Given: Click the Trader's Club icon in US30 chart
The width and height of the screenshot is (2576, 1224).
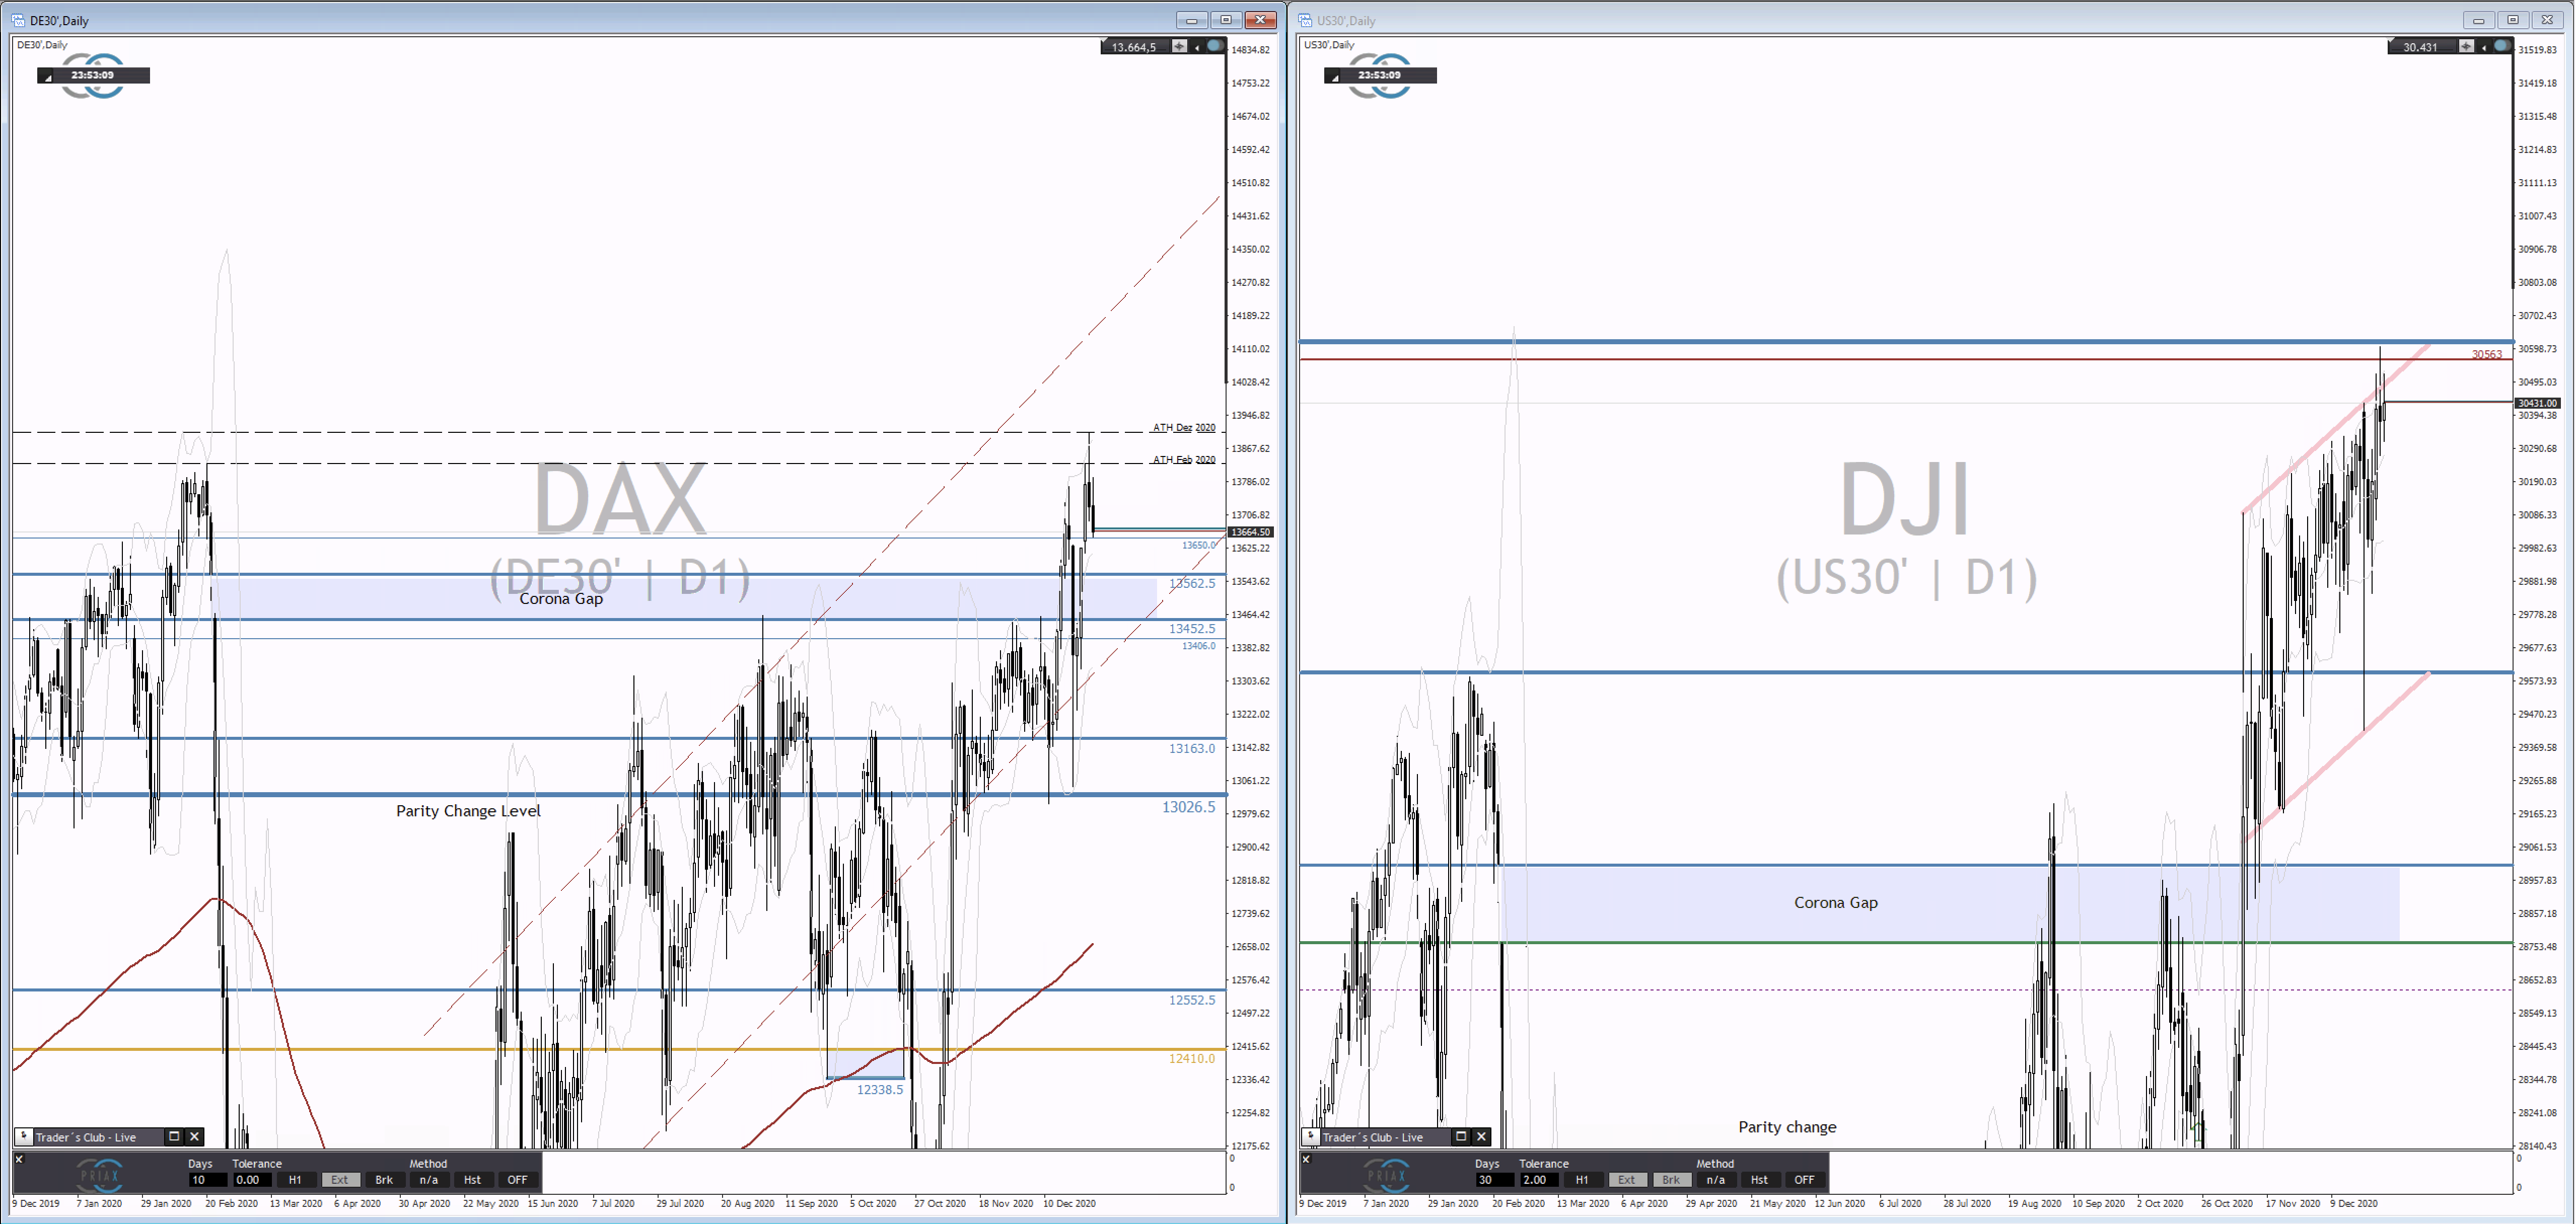Looking at the screenshot, I should (1311, 1137).
